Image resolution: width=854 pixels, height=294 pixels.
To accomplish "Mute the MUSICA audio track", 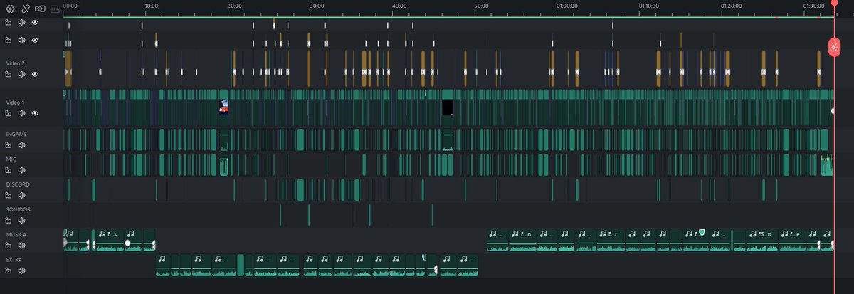I will point(21,245).
